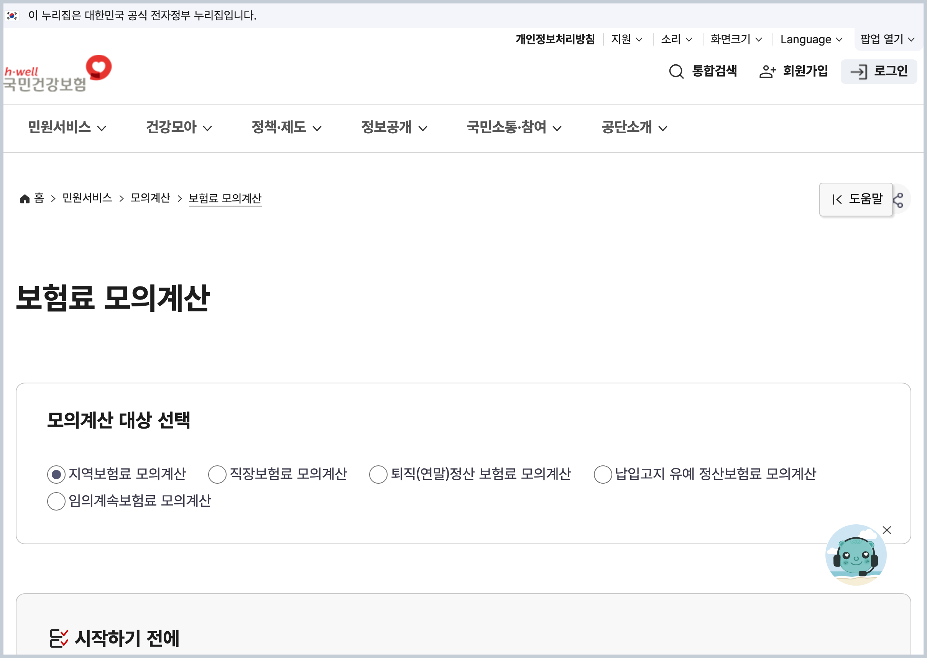Open the 공단소개 main menu

[634, 127]
